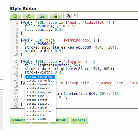Click the Cancel button
Screen dimensions: 138x134
[x=79, y=120]
